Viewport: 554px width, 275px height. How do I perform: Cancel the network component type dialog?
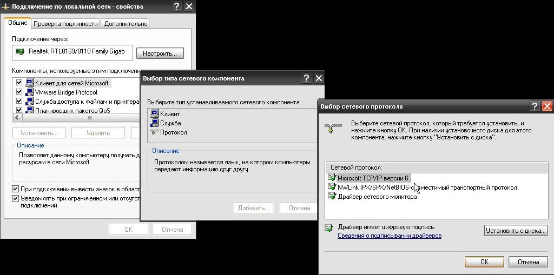click(x=299, y=208)
